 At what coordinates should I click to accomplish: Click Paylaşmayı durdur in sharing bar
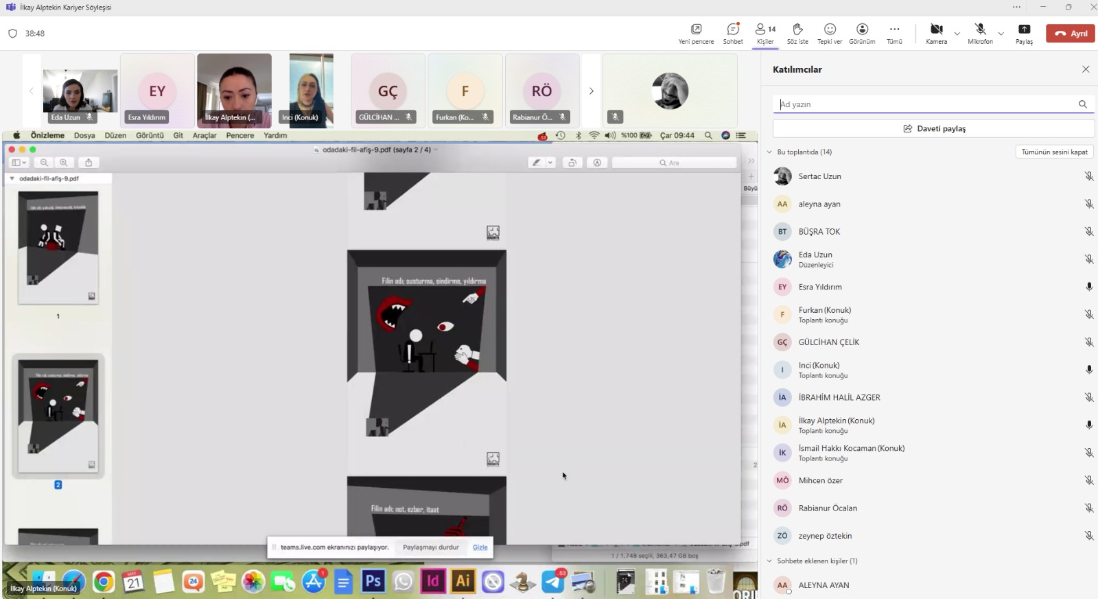(x=430, y=548)
